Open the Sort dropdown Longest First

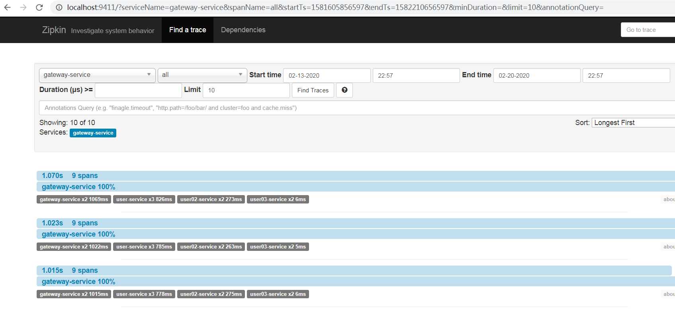(633, 123)
